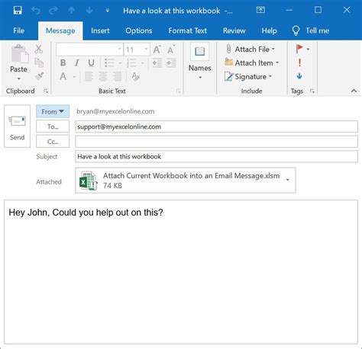
Task: Decrease font size with Shrink Font
Action: (171, 50)
